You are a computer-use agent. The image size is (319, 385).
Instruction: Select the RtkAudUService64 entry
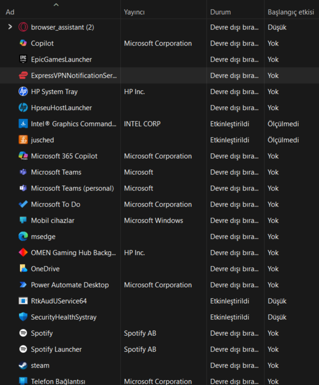59,301
